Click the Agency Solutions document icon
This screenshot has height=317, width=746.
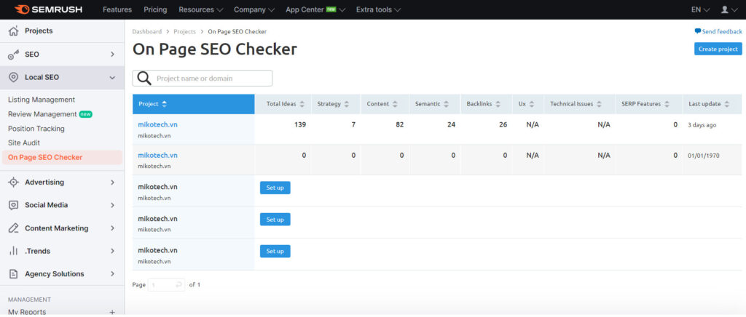click(13, 274)
